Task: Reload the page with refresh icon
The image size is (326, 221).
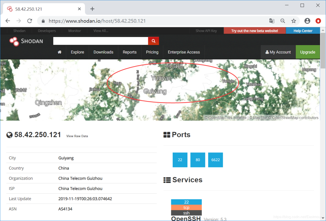Action: point(30,21)
